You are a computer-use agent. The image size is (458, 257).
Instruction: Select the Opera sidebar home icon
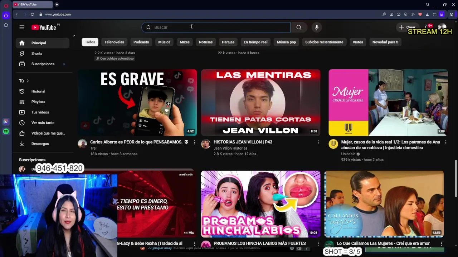point(6,15)
